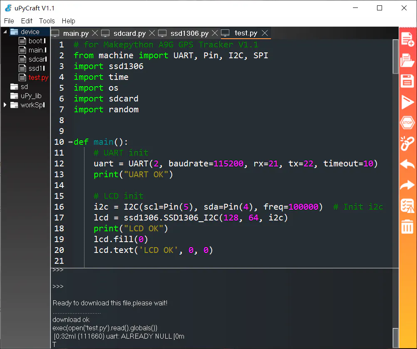Click the Open file folder icon
417x349 pixels.
(x=407, y=61)
